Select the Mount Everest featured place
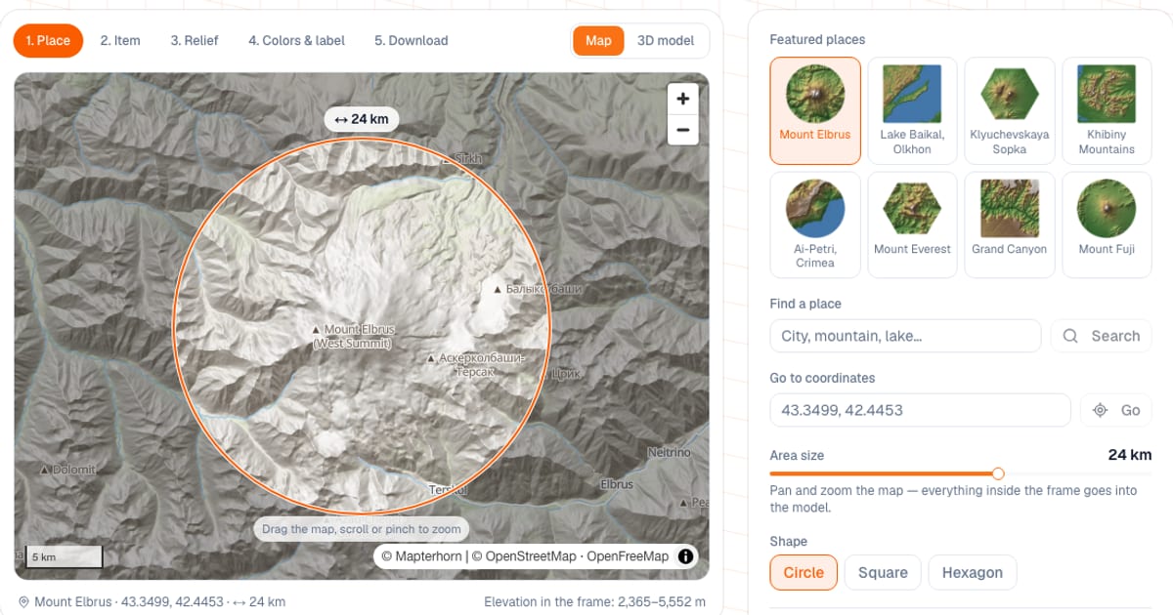The image size is (1173, 615). tap(912, 225)
